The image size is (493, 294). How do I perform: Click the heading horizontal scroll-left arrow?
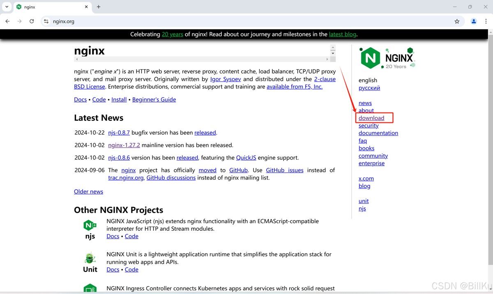coord(77,59)
